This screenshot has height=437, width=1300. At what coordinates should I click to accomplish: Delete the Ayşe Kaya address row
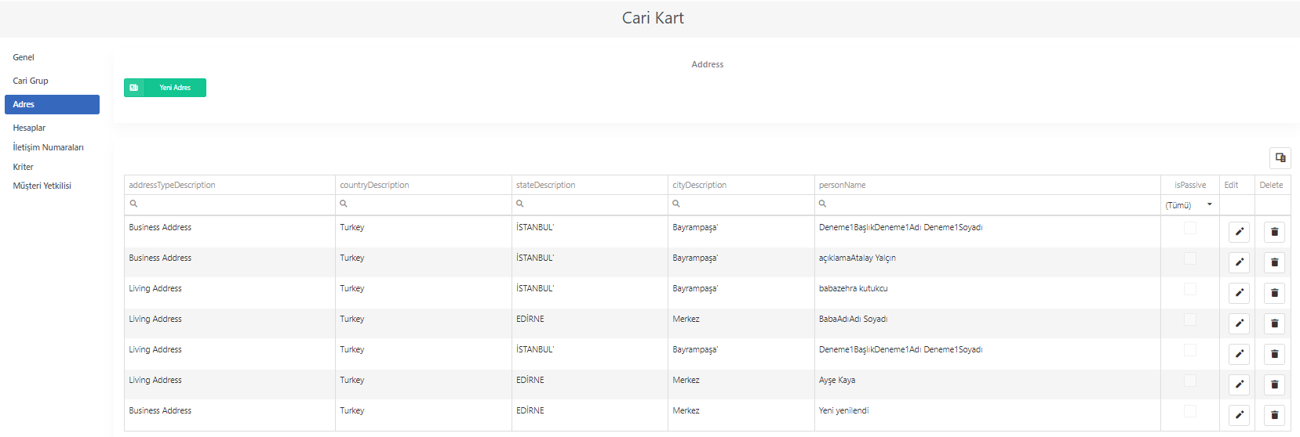coord(1274,385)
